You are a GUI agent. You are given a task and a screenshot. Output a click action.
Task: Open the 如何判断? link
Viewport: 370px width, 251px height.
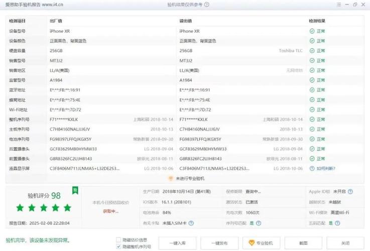click(326, 169)
